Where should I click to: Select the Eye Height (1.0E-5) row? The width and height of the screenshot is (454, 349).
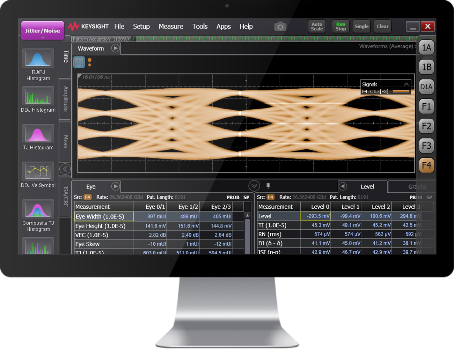point(100,226)
